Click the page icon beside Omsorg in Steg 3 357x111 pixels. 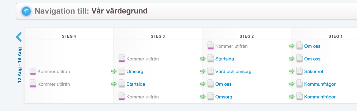tap(122, 71)
